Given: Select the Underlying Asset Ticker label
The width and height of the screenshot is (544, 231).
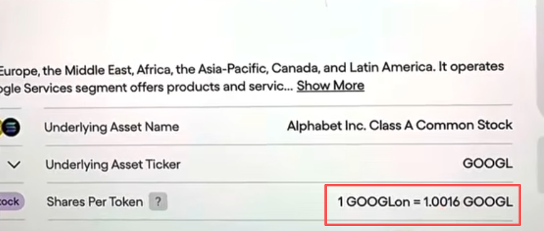Looking at the screenshot, I should click(113, 165).
